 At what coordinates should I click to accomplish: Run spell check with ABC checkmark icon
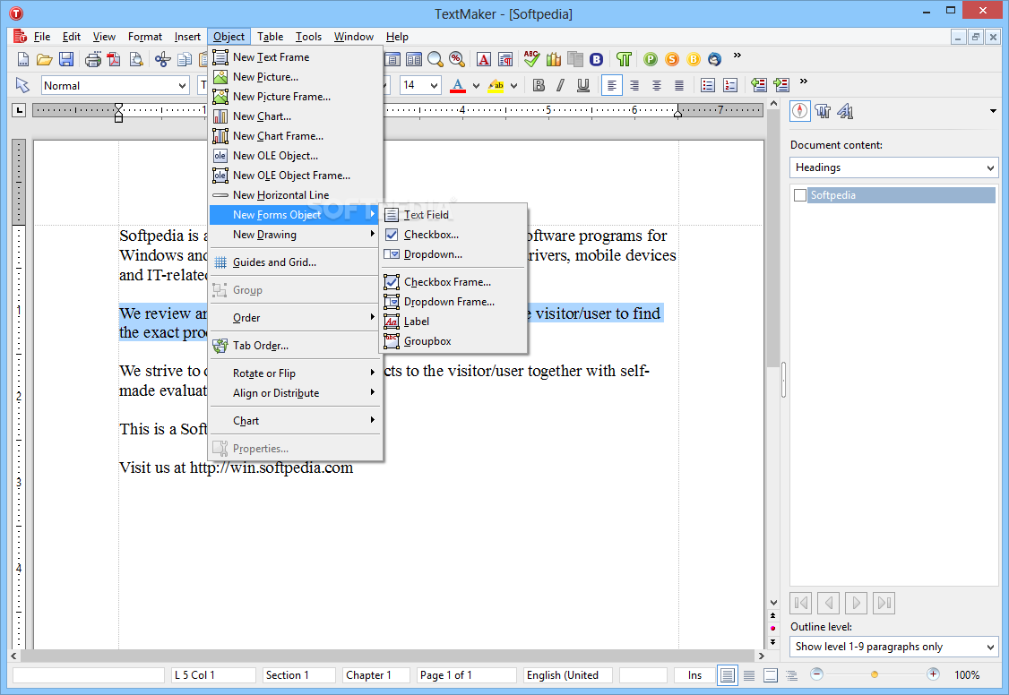pyautogui.click(x=531, y=59)
